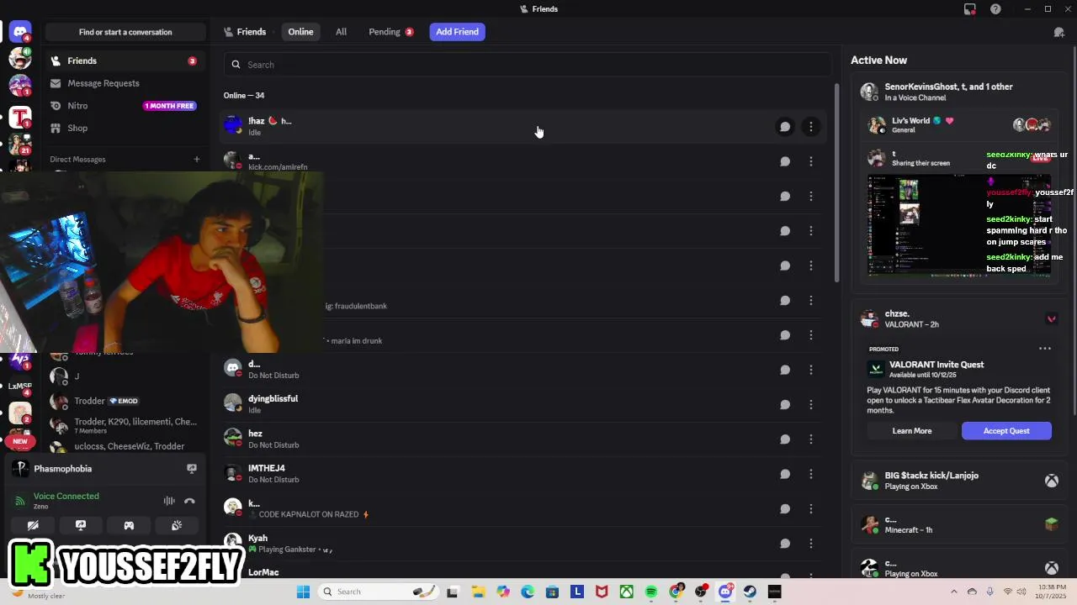Viewport: 1077px width, 605px height.
Task: Show hidden system tray icons chevron
Action: 953,592
